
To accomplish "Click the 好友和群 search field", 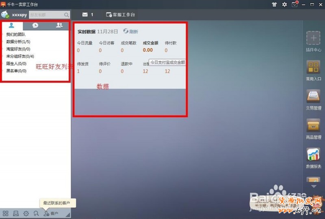I will pyautogui.click(x=46, y=15).
